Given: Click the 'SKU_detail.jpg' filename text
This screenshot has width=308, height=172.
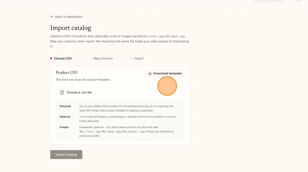Looking at the screenshot, I should (x=133, y=132).
